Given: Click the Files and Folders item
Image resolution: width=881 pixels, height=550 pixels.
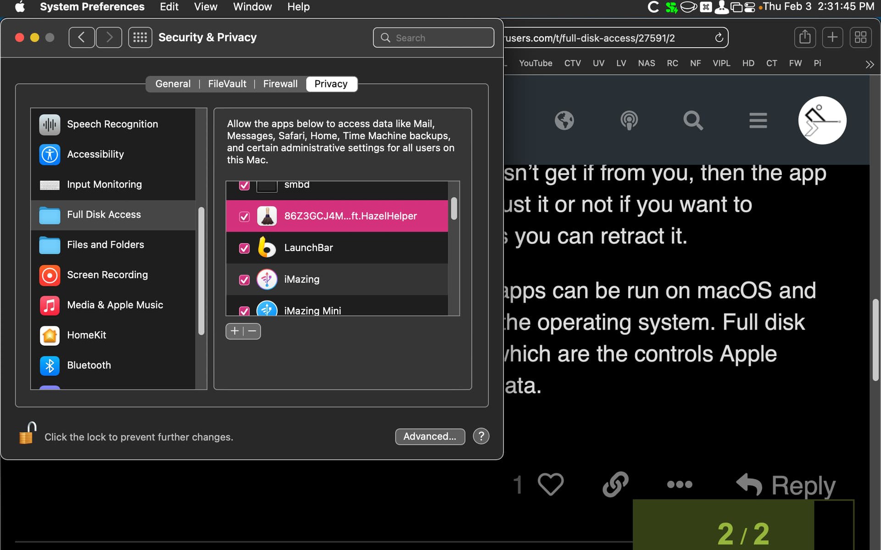Looking at the screenshot, I should (x=113, y=245).
